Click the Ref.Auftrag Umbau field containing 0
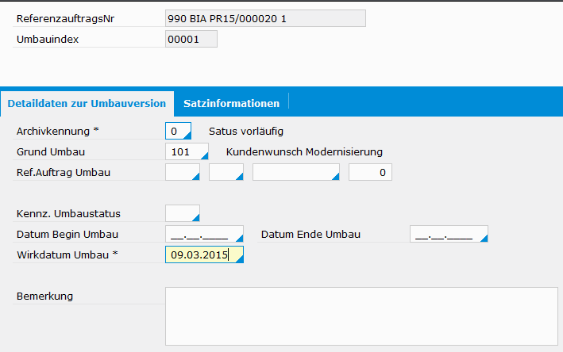563x352 pixels. pos(370,172)
